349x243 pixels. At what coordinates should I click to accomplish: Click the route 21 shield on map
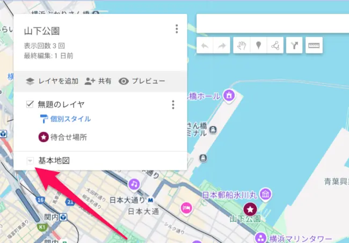tap(70, 202)
